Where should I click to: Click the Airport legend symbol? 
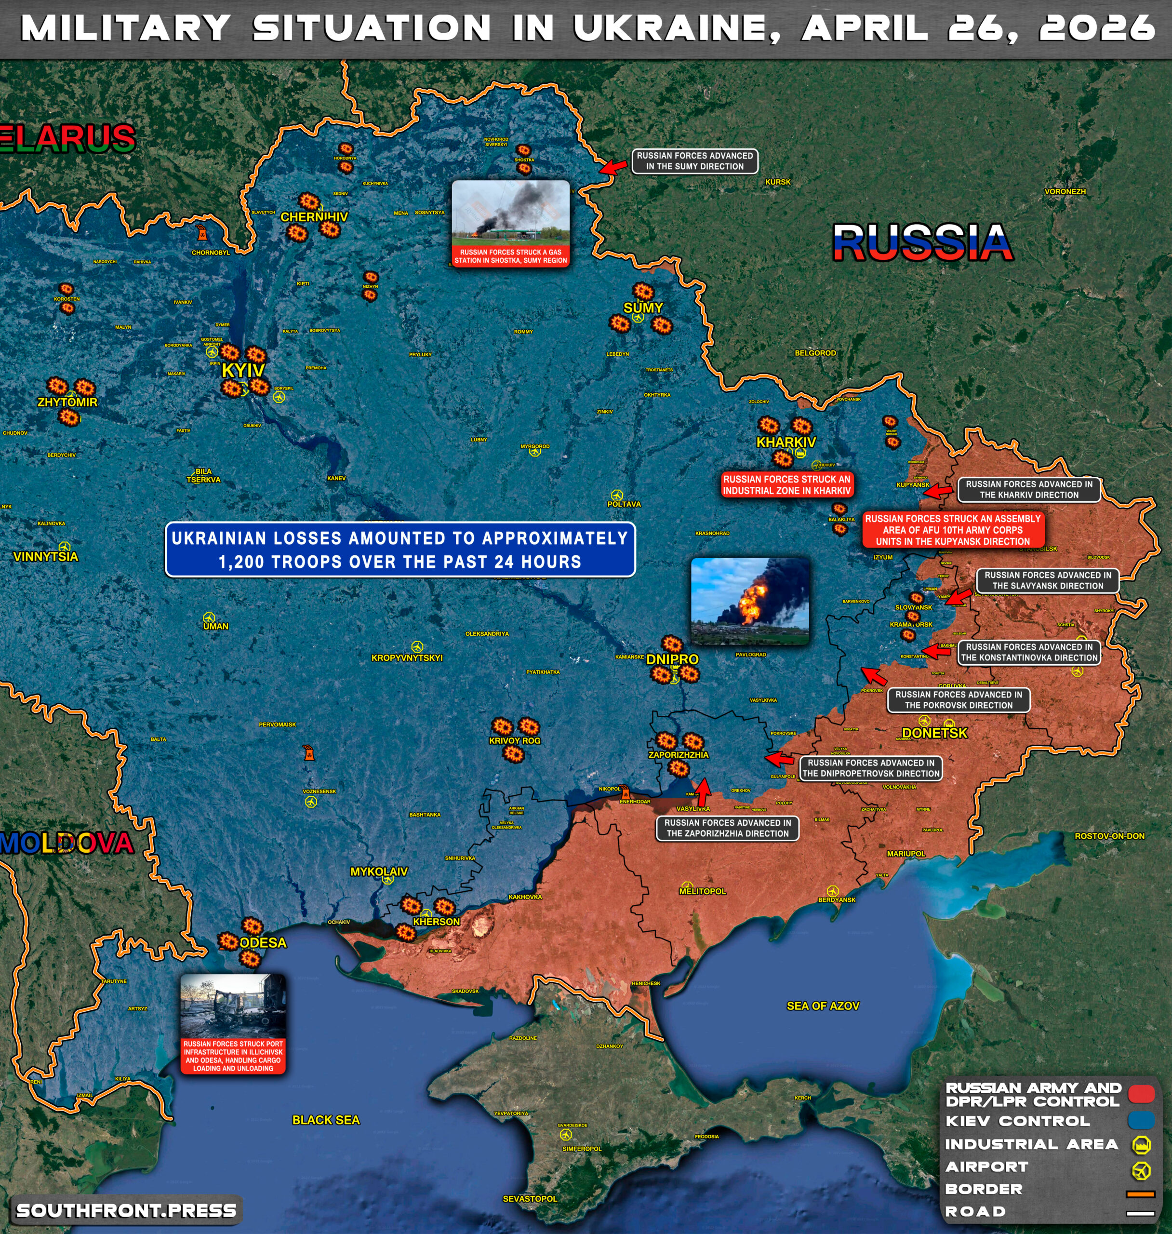(x=1141, y=1170)
